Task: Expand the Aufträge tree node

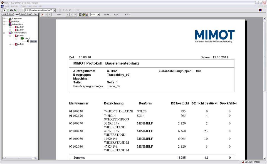Action: pos(4,21)
